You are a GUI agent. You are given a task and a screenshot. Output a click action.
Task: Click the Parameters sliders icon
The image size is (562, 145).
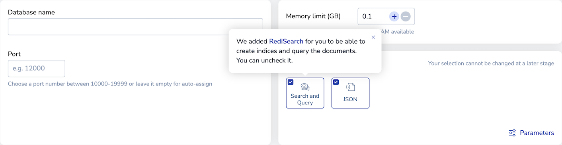click(x=513, y=133)
